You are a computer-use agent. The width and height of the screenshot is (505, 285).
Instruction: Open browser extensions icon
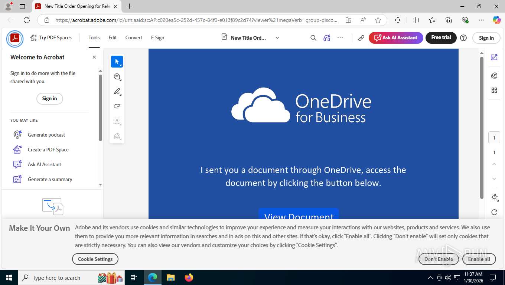pyautogui.click(x=398, y=20)
